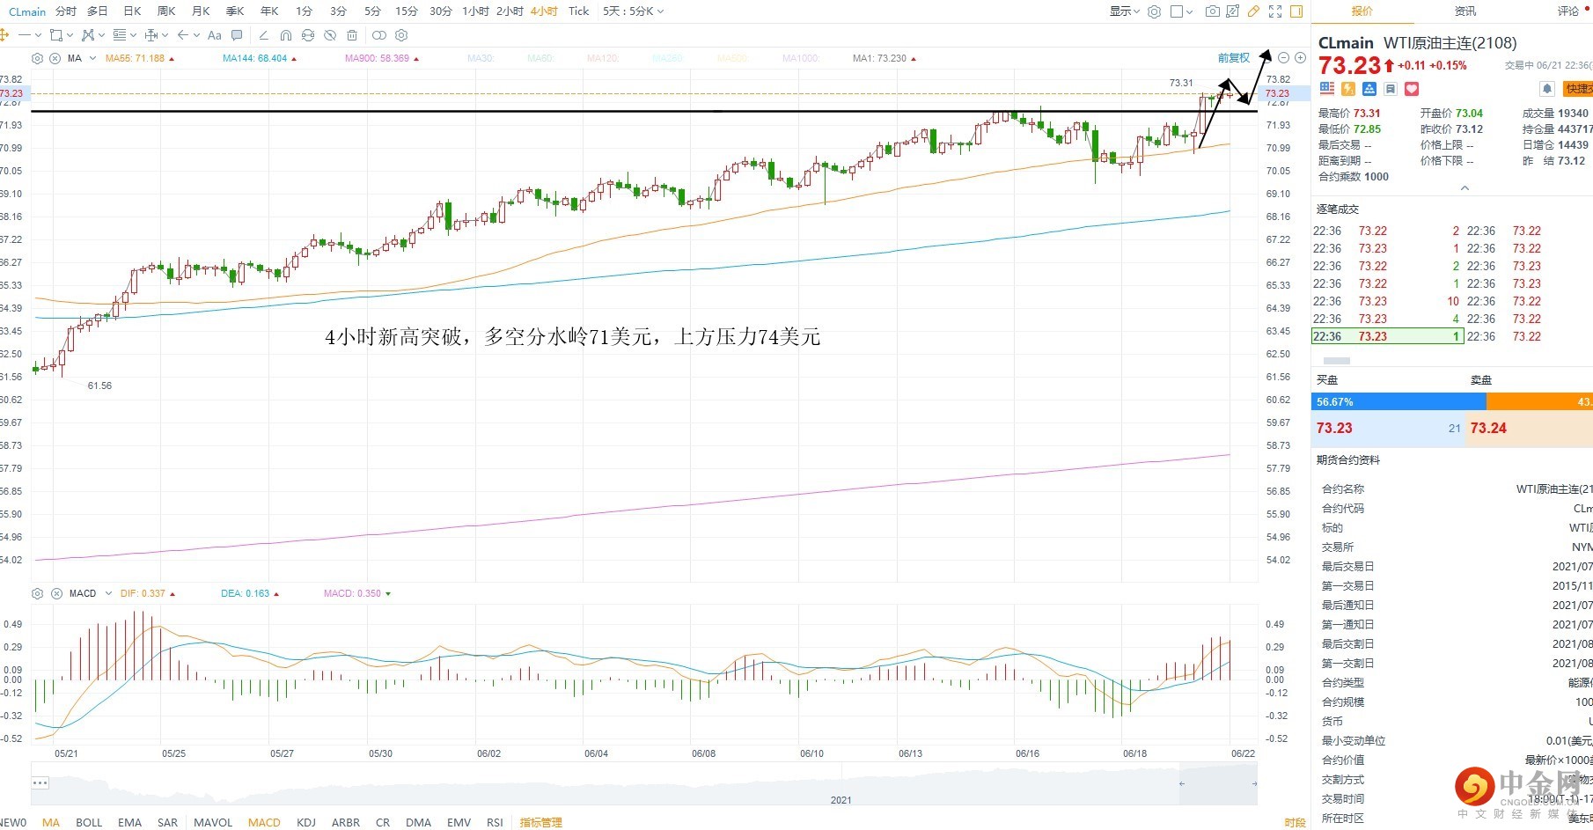
Task: Expand the MA indicator dropdown
Action: [92, 58]
